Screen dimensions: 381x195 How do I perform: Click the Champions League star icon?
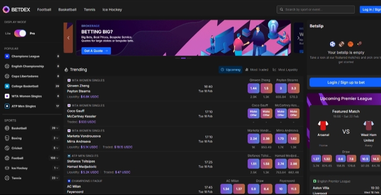click(x=7, y=56)
